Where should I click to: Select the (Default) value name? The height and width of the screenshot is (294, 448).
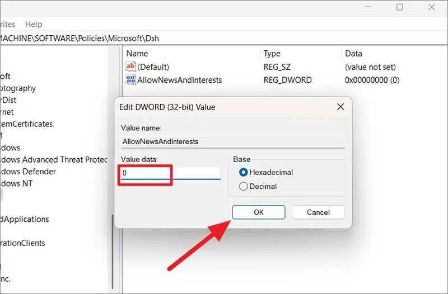[153, 67]
